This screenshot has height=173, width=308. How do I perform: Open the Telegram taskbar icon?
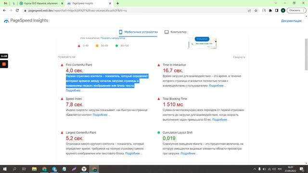54,169
